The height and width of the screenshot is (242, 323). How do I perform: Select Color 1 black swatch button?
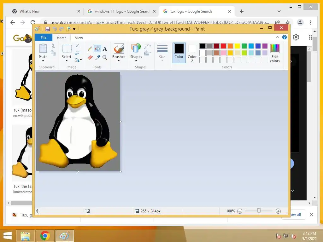(x=179, y=53)
